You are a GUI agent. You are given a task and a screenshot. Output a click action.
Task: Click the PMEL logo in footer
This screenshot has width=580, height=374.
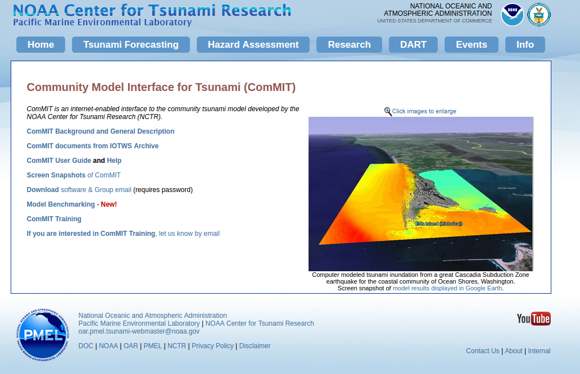coord(43,335)
